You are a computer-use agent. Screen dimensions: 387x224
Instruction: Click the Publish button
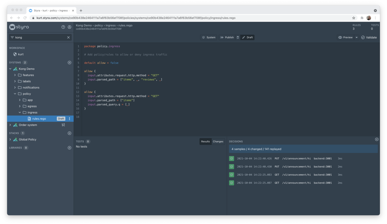coord(227,37)
